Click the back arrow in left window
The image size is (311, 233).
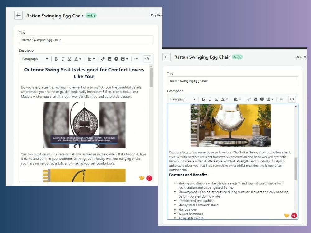18,16
